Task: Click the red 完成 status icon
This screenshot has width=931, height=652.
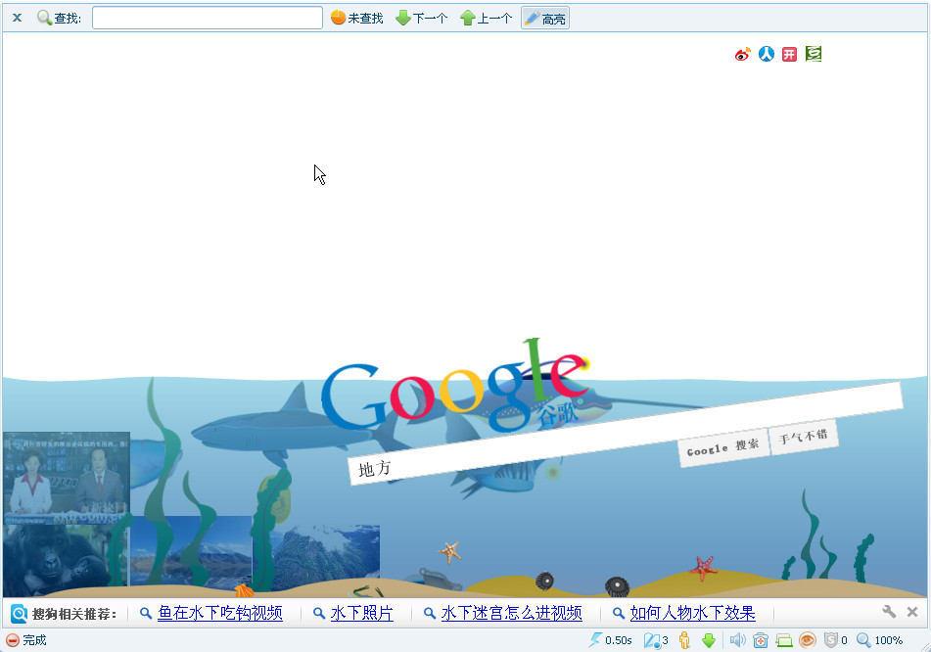Action: [x=13, y=640]
